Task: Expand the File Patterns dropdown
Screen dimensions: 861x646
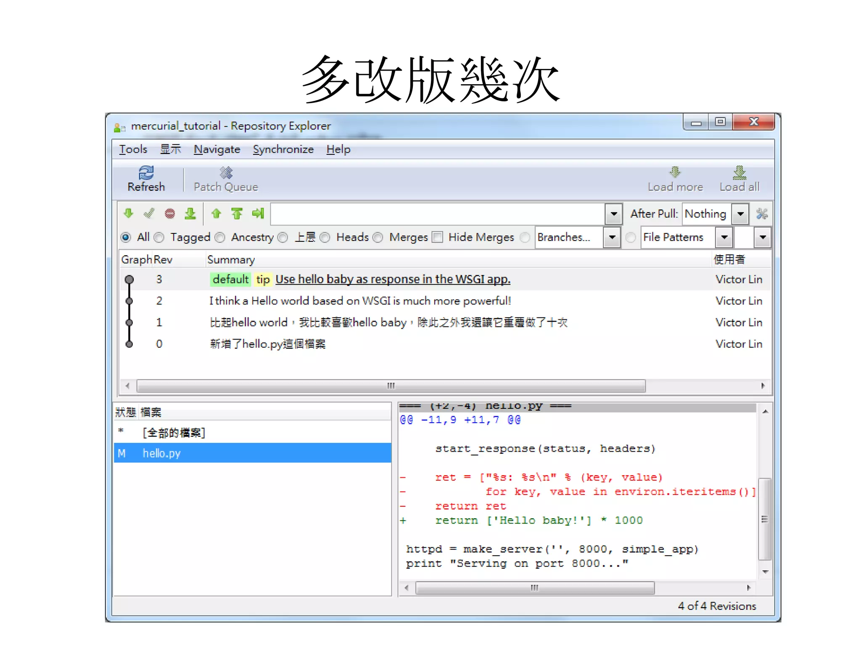Action: pos(724,238)
